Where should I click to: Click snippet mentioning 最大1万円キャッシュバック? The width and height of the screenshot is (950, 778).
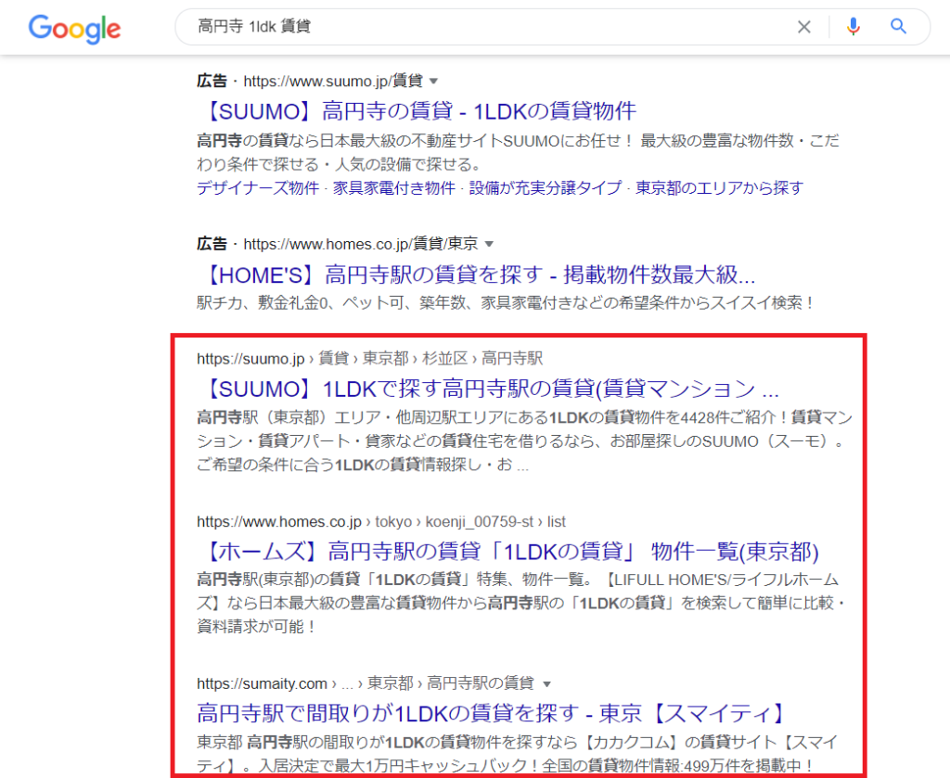(x=518, y=754)
